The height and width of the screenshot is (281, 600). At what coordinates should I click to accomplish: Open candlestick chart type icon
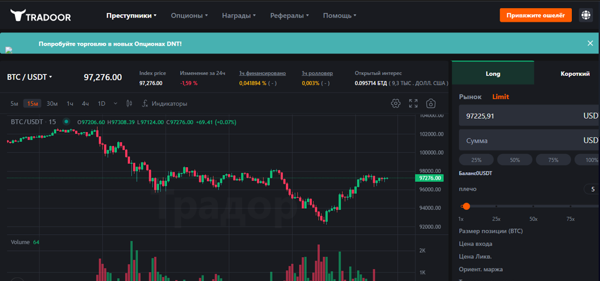pyautogui.click(x=129, y=103)
